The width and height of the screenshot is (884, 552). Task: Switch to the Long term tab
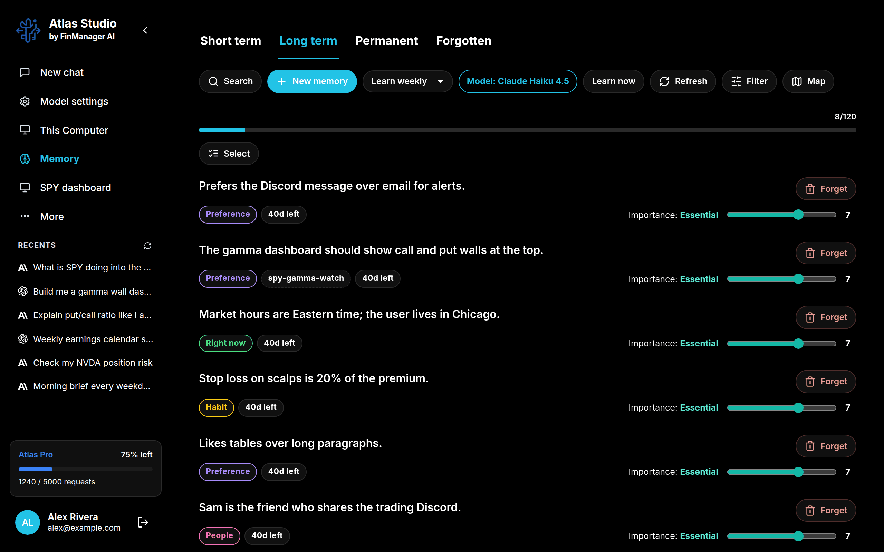point(308,40)
